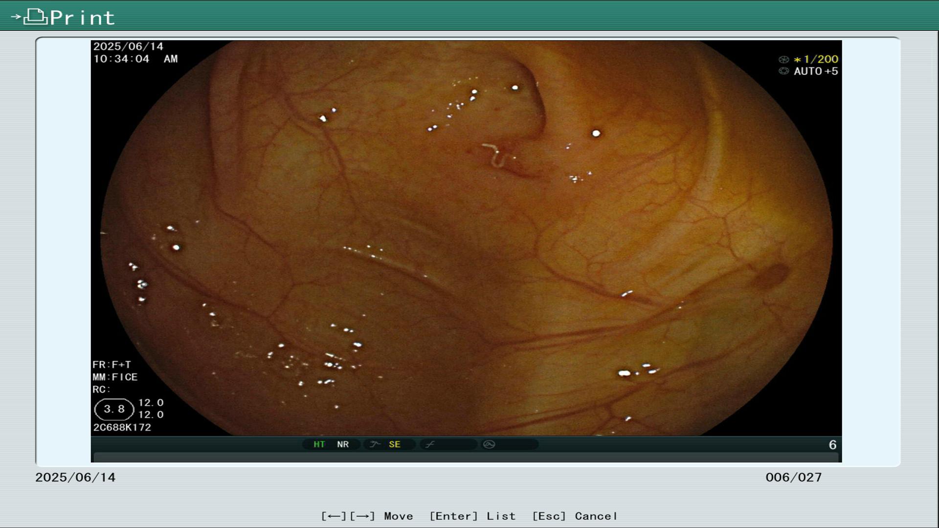
Task: Click the 2025/06/14 date below the preview
Action: [x=75, y=477]
